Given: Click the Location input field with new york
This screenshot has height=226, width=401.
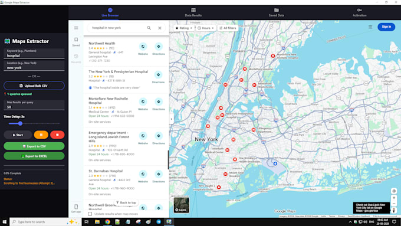Looking at the screenshot, I should tap(34, 65).
